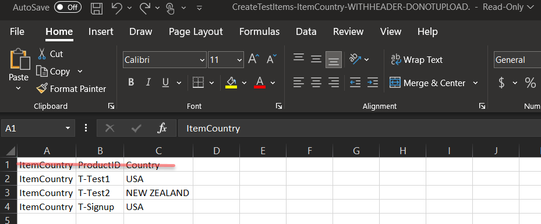Screen dimensions: 541x224
Task: Open Merge & Center options arrow
Action: 475,83
